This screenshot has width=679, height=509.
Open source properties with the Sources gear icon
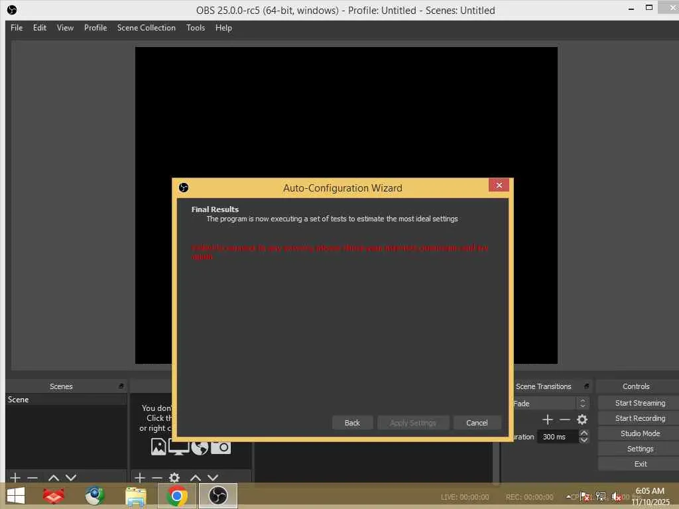click(174, 477)
